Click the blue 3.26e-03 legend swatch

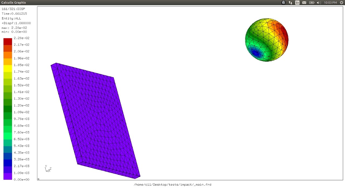[8, 156]
